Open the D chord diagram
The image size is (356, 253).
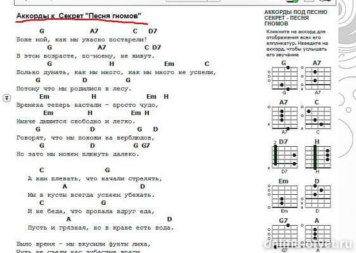(x=317, y=196)
